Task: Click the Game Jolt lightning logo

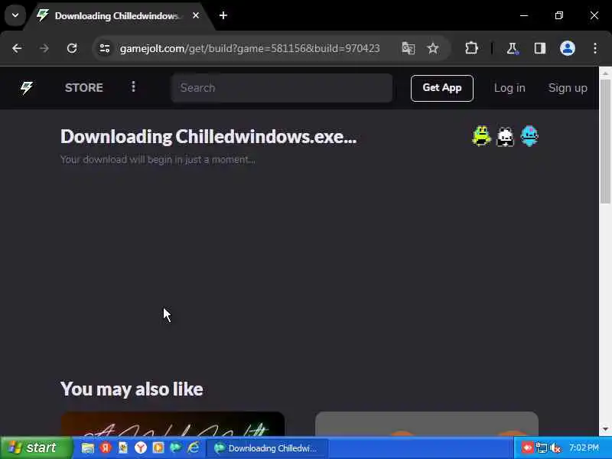Action: point(27,88)
